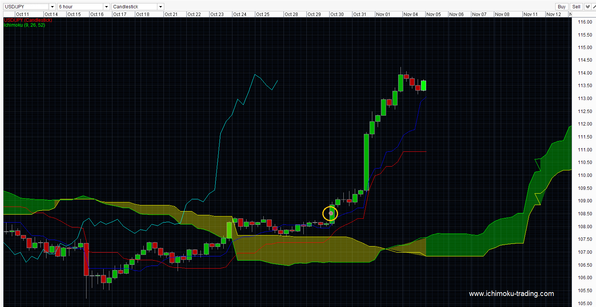596x307 pixels.
Task: Select the USD/JPY (Candlestick) legend label
Action: [x=28, y=20]
